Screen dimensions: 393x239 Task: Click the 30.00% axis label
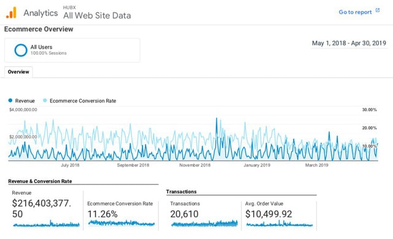pyautogui.click(x=369, y=109)
